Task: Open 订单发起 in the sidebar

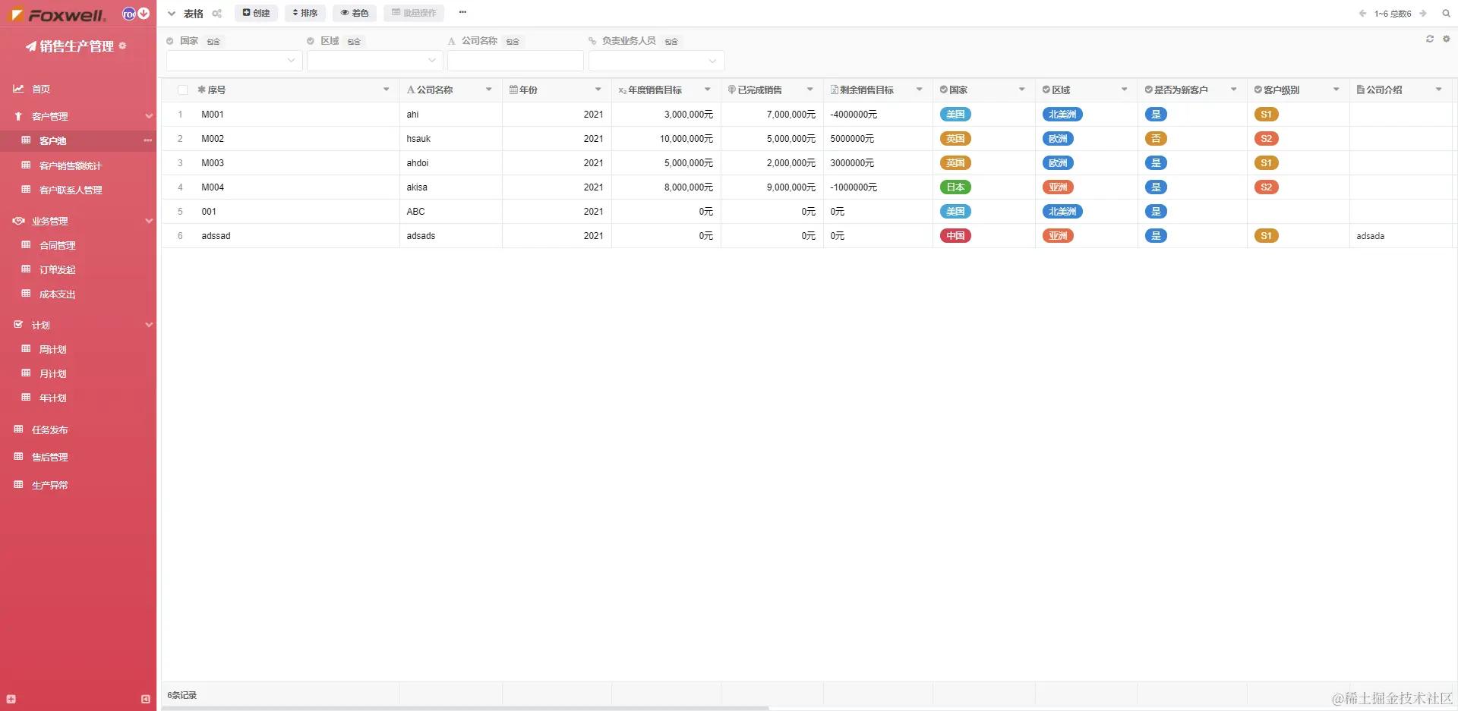Action: tap(58, 269)
